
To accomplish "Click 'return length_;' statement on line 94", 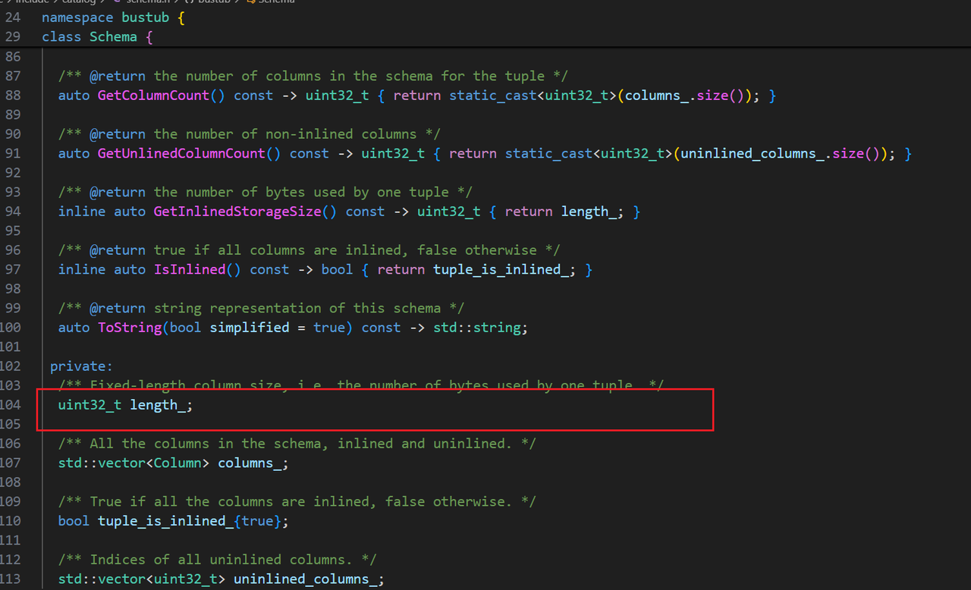I will coord(564,212).
